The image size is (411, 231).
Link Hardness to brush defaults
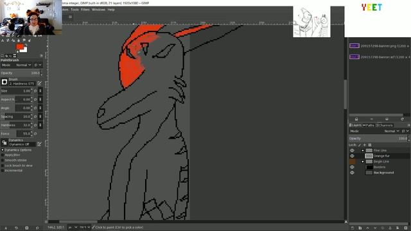40,125
